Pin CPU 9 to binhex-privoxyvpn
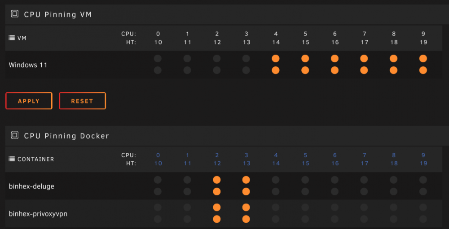449x229 pixels. pyautogui.click(x=423, y=207)
